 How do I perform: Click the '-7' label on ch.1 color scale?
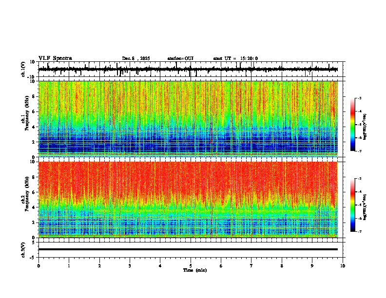tap(360, 151)
